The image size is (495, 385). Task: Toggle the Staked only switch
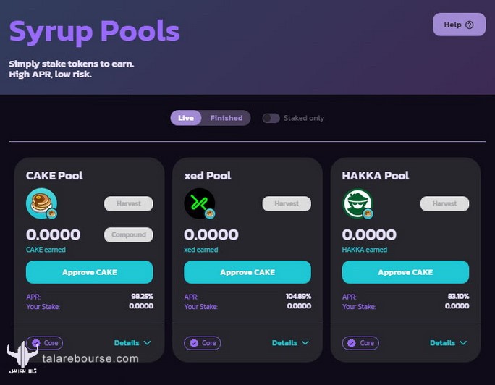coord(271,119)
